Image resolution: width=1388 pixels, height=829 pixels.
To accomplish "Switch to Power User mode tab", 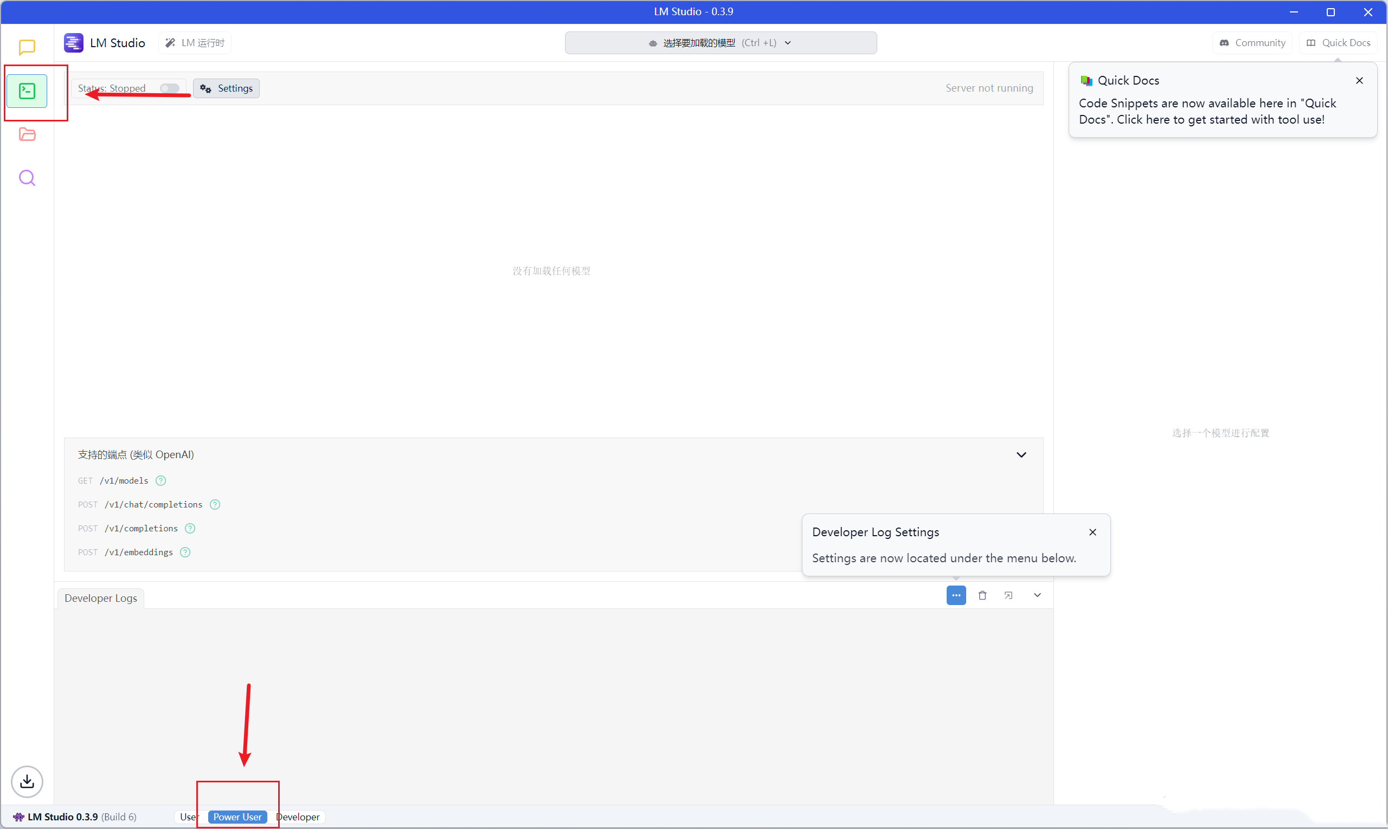I will tap(237, 816).
